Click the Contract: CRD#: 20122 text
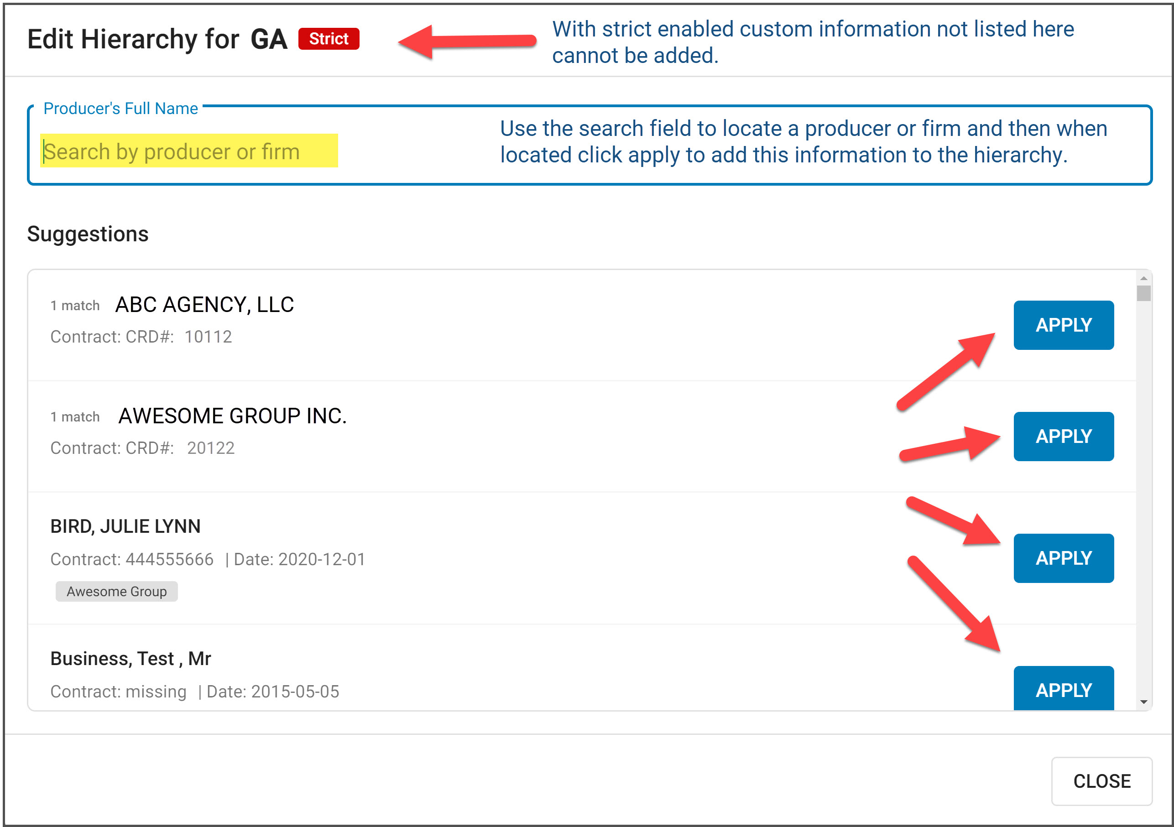The image size is (1174, 827). (x=143, y=448)
